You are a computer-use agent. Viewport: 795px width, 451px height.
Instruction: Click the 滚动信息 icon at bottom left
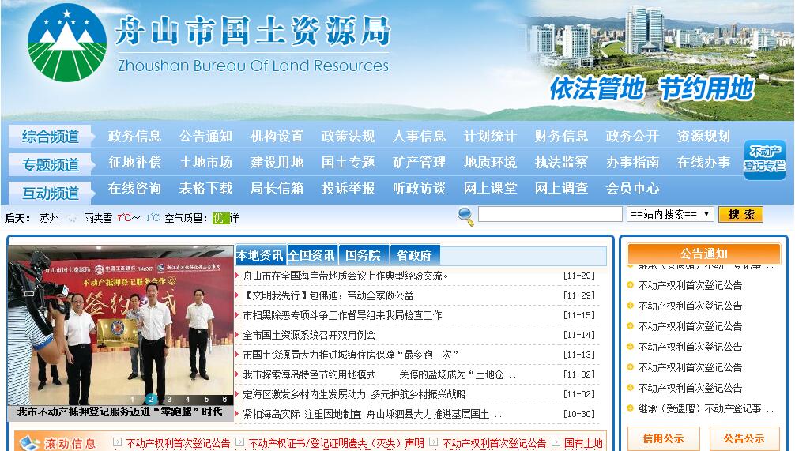pyautogui.click(x=29, y=443)
